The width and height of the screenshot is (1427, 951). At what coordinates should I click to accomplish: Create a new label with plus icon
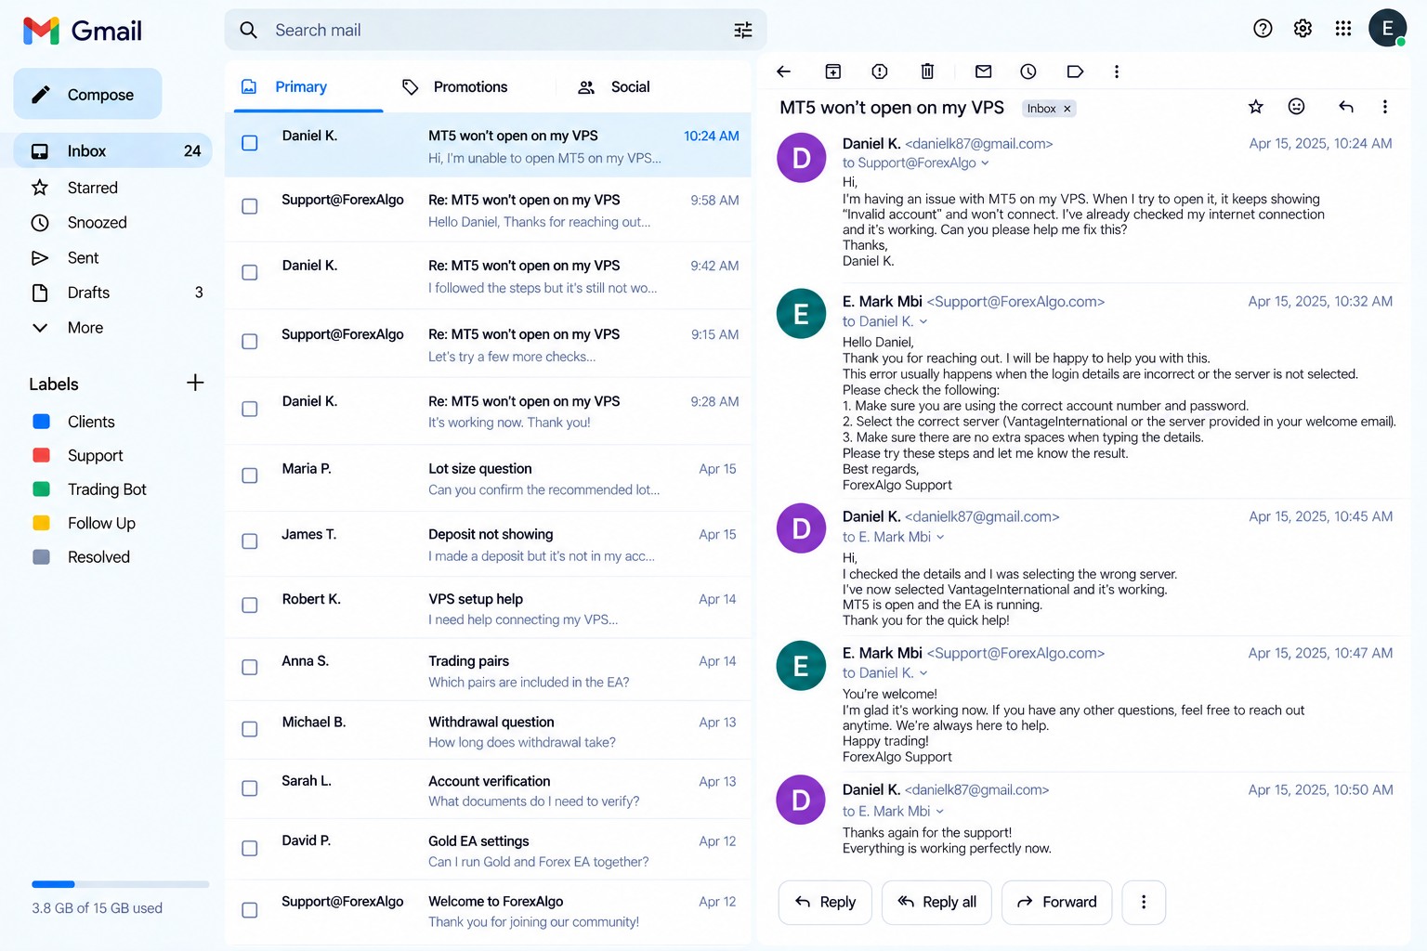coord(195,383)
